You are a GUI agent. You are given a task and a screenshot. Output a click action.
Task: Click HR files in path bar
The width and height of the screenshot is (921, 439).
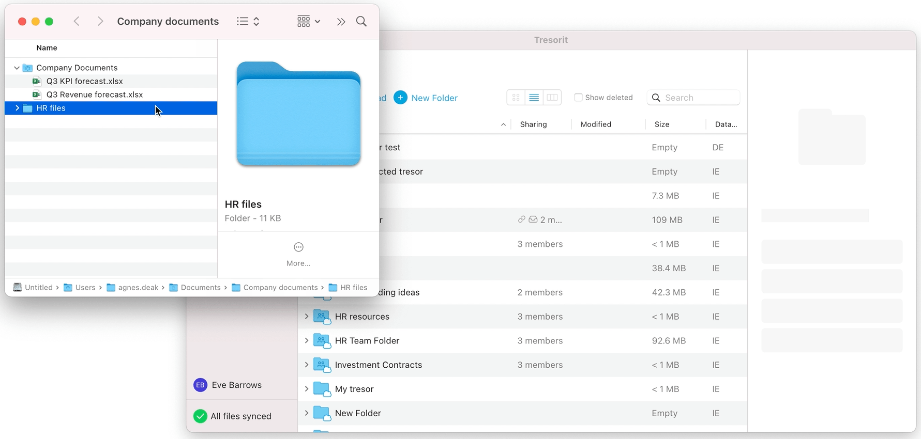(x=348, y=288)
